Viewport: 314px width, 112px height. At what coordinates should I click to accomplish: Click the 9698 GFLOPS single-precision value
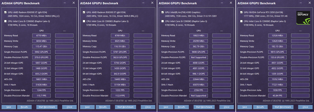[x=199, y=52]
